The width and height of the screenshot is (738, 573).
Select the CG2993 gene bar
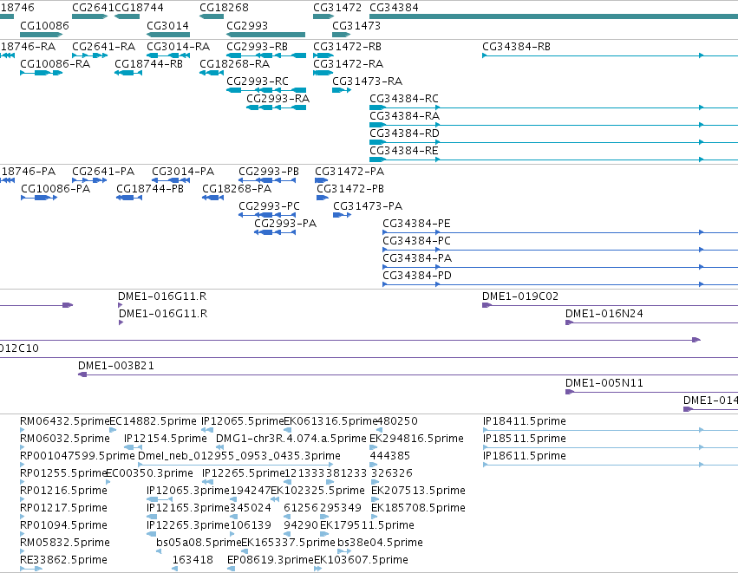[x=266, y=35]
